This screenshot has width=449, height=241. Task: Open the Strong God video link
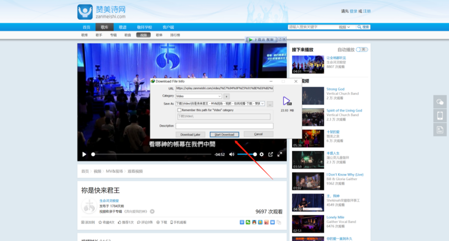click(335, 89)
